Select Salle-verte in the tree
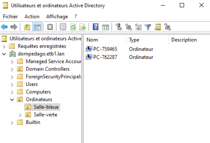This screenshot has width=210, height=143. coord(46,114)
